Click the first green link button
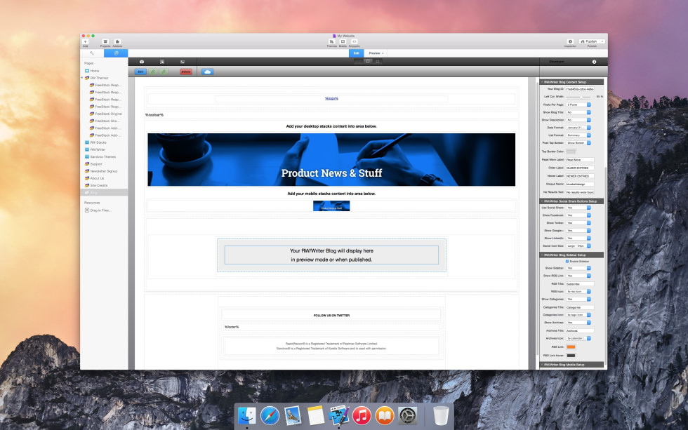688x430 pixels. (153, 72)
